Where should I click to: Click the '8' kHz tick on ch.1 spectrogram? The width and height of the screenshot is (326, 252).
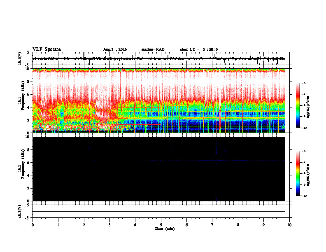(29, 82)
